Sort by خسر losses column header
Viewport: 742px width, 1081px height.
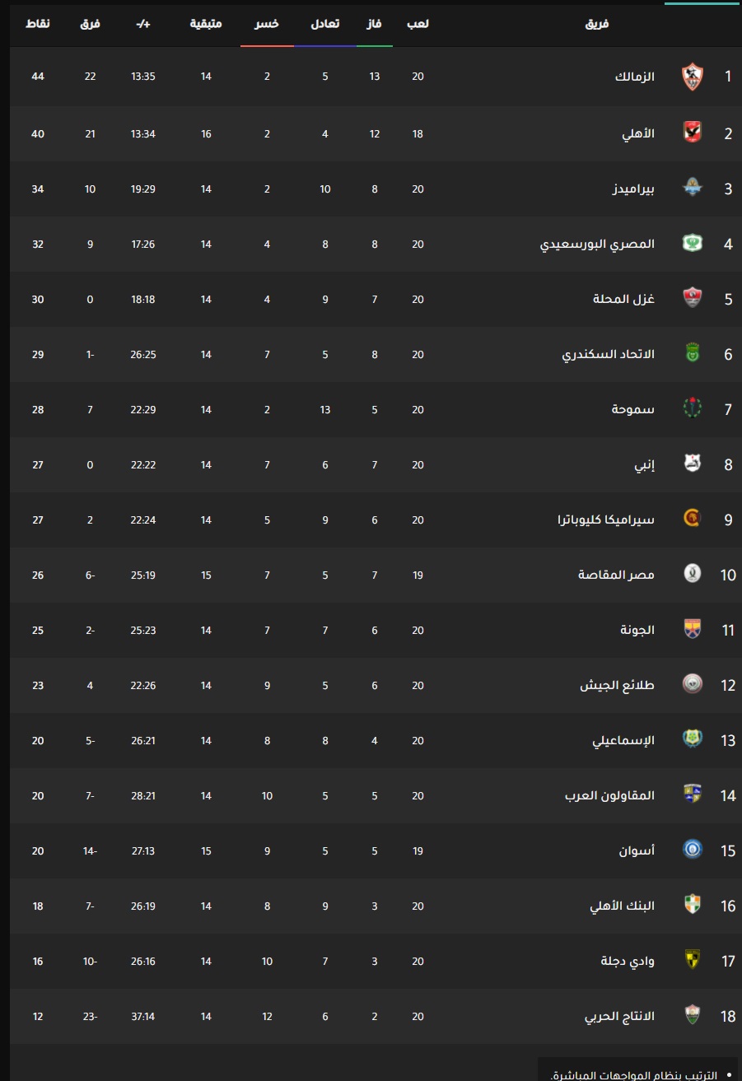(267, 24)
